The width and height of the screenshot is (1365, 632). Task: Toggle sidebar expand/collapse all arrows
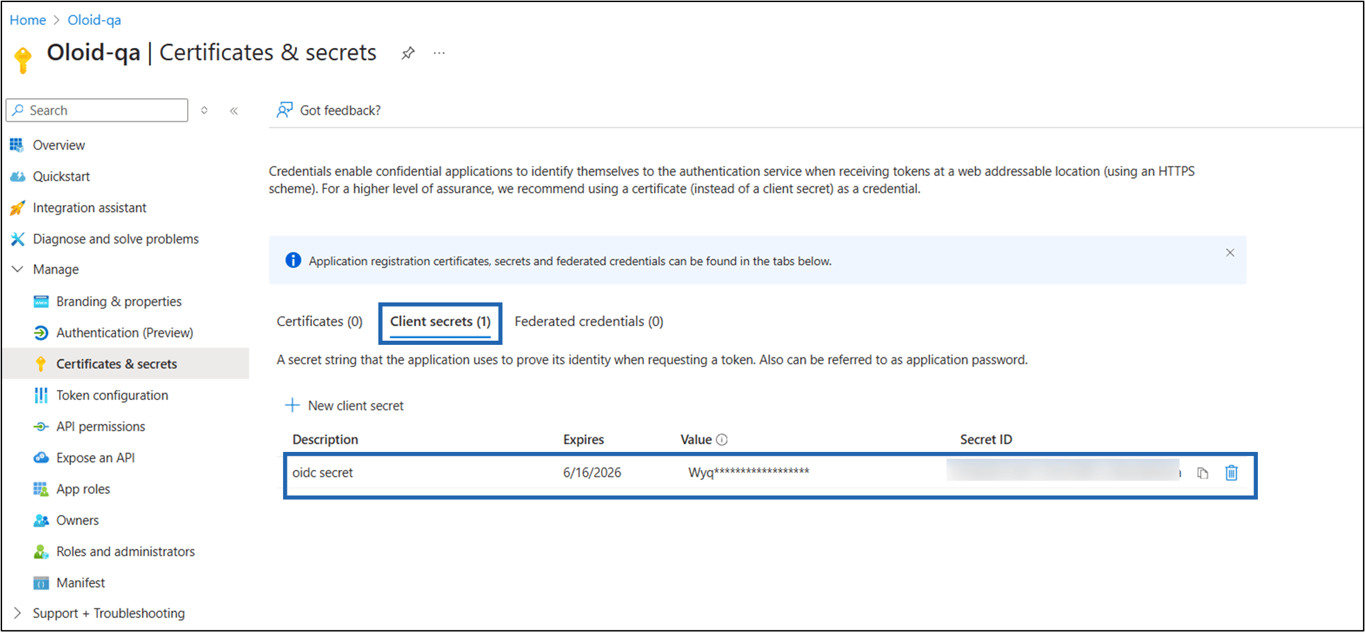205,111
